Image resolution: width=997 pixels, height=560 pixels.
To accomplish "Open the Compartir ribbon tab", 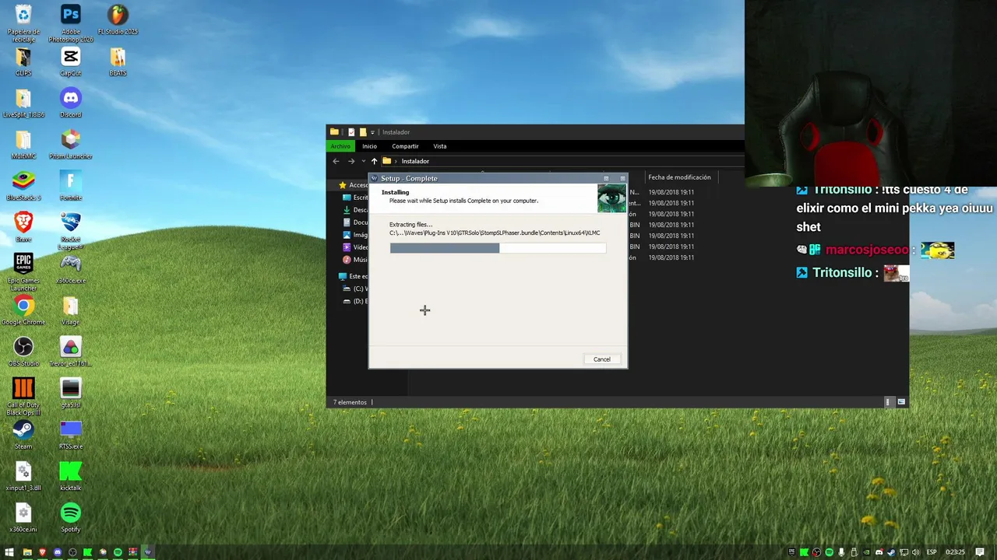I will coord(405,146).
